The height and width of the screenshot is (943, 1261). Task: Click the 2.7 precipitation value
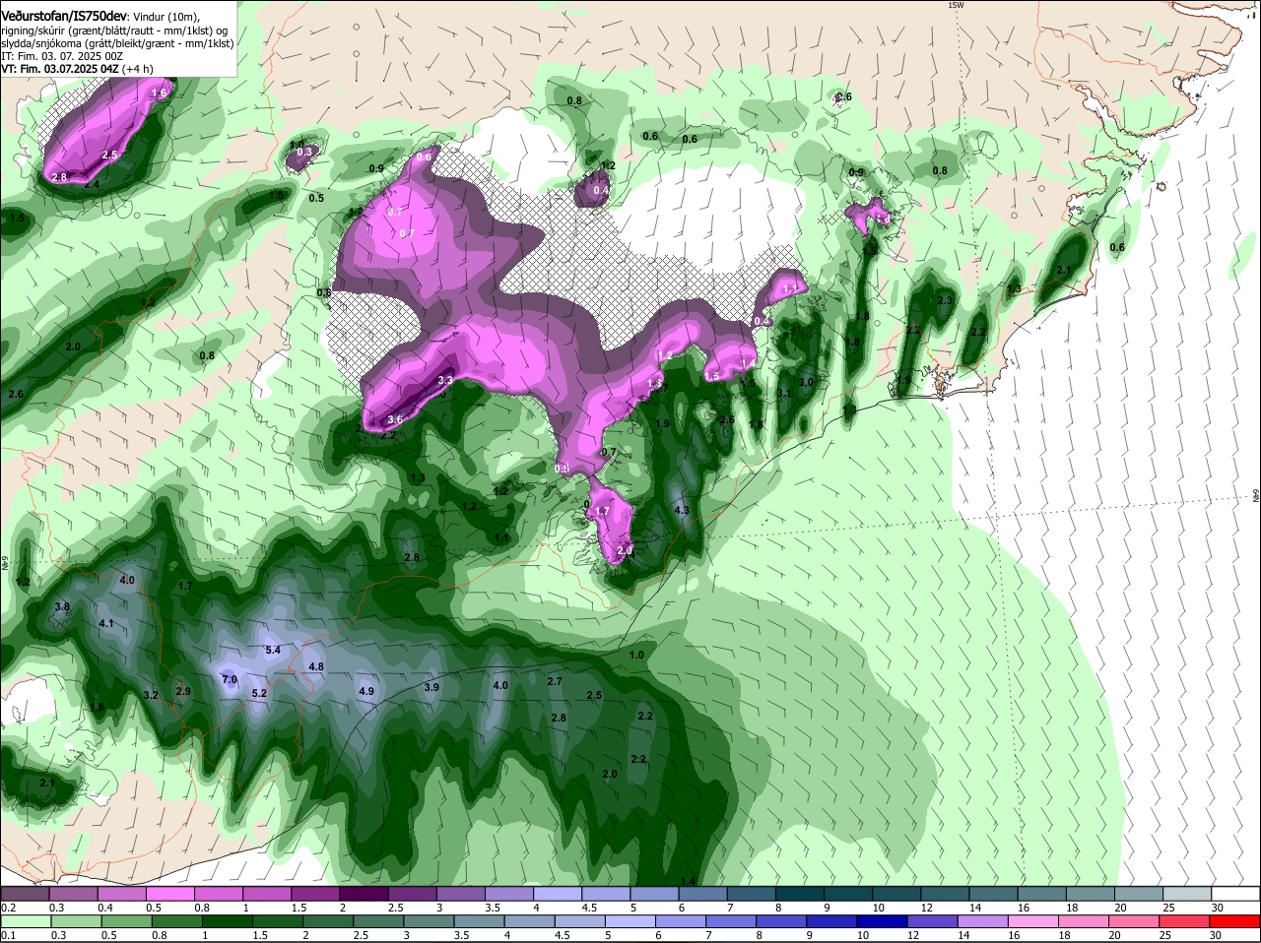(555, 681)
